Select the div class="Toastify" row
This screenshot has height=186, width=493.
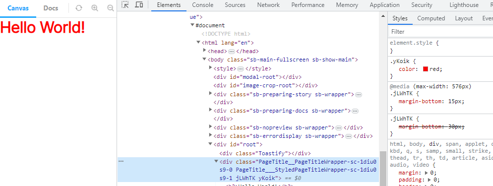(x=265, y=153)
